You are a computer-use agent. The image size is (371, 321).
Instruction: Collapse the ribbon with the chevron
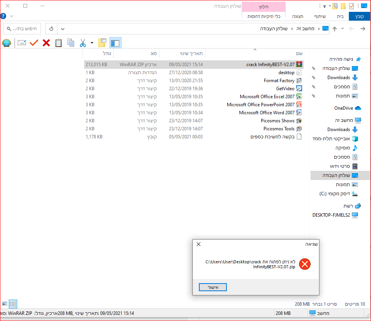coord(11,16)
